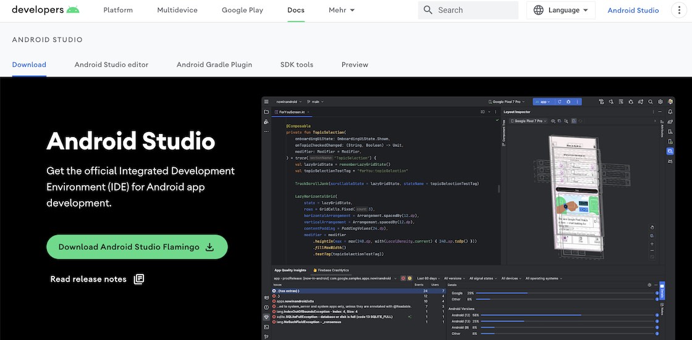Click the Project folder icon in the IDE sidebar
The image size is (692, 340).
[266, 112]
